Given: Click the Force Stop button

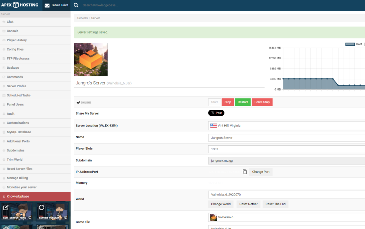Looking at the screenshot, I should (262, 102).
